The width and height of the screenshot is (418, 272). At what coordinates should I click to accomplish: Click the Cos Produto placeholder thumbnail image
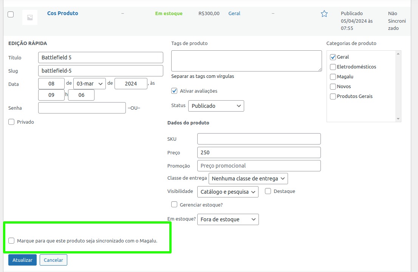pyautogui.click(x=30, y=17)
